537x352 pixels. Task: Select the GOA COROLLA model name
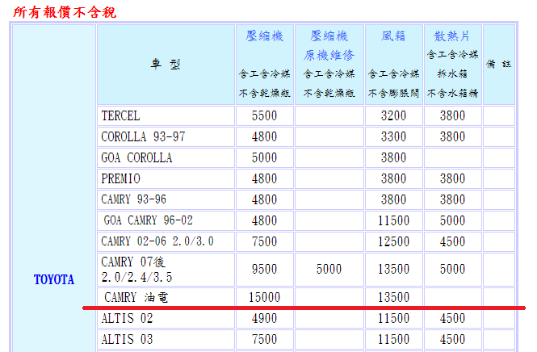136,157
